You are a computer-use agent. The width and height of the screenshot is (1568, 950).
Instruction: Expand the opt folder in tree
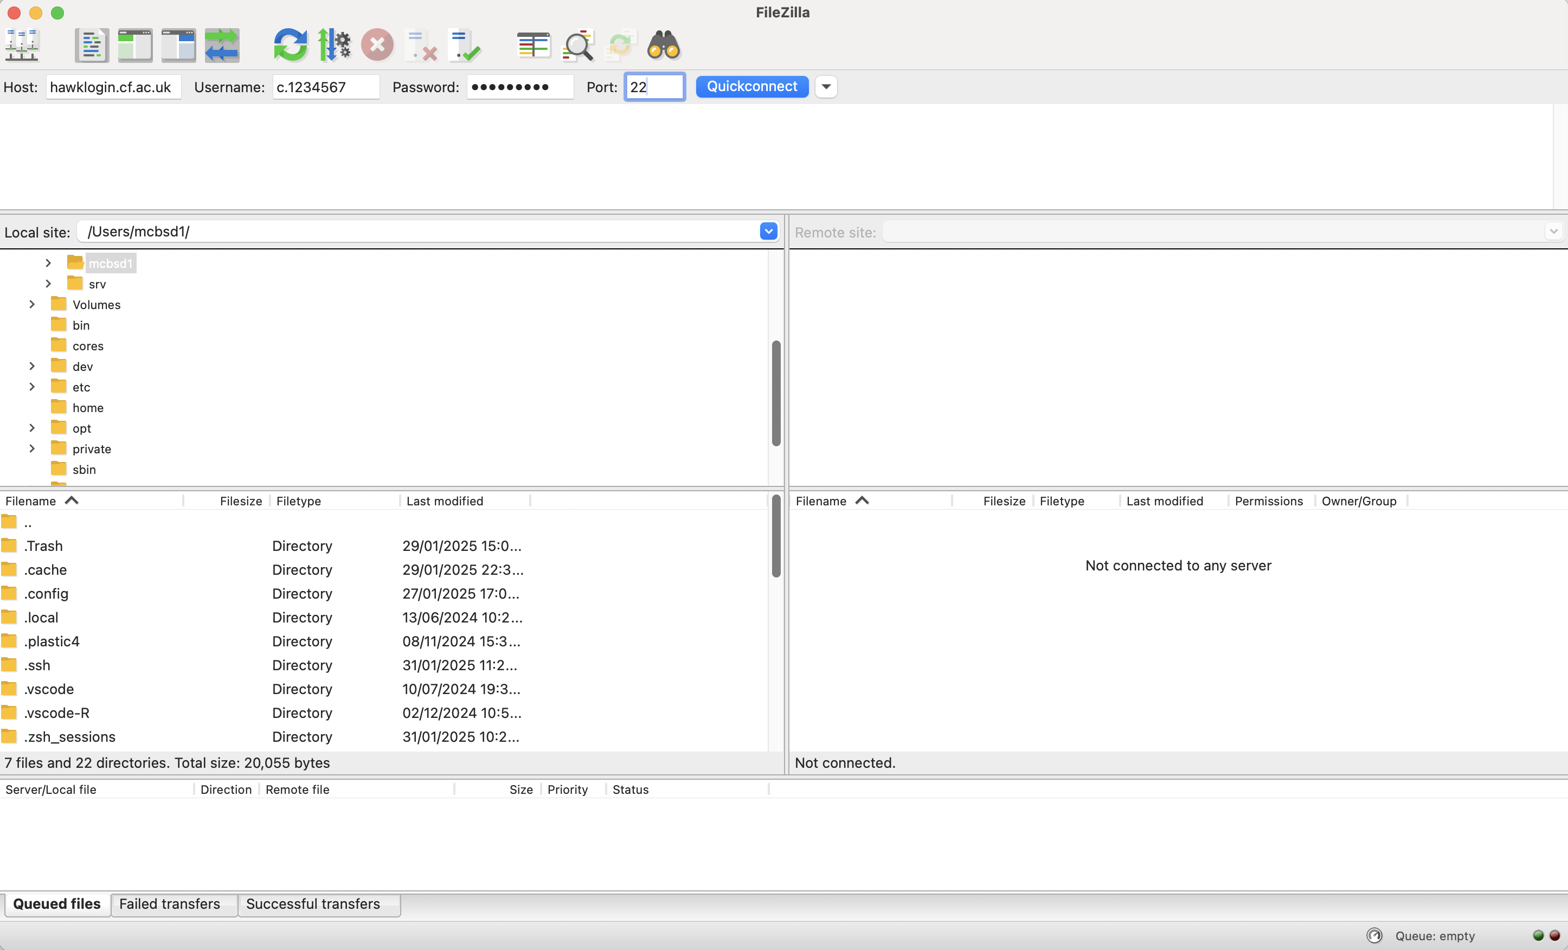click(x=32, y=428)
